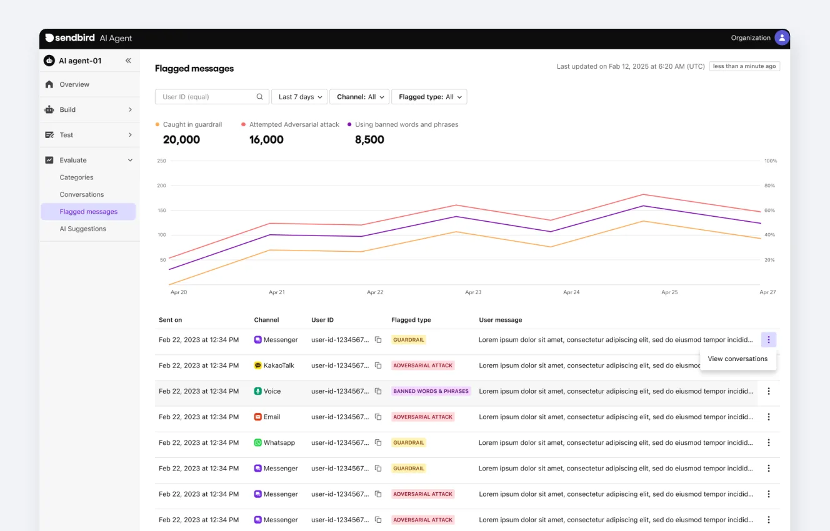830x531 pixels.
Task: Open the Last 7 days dropdown
Action: pyautogui.click(x=299, y=97)
